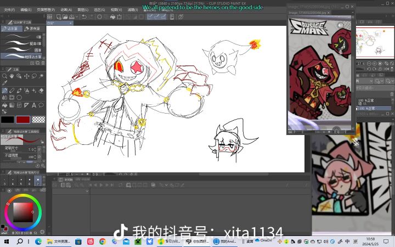This screenshot has height=247, width=395.
Task: Expand the save icon dropdown arrow
Action: tap(77, 17)
